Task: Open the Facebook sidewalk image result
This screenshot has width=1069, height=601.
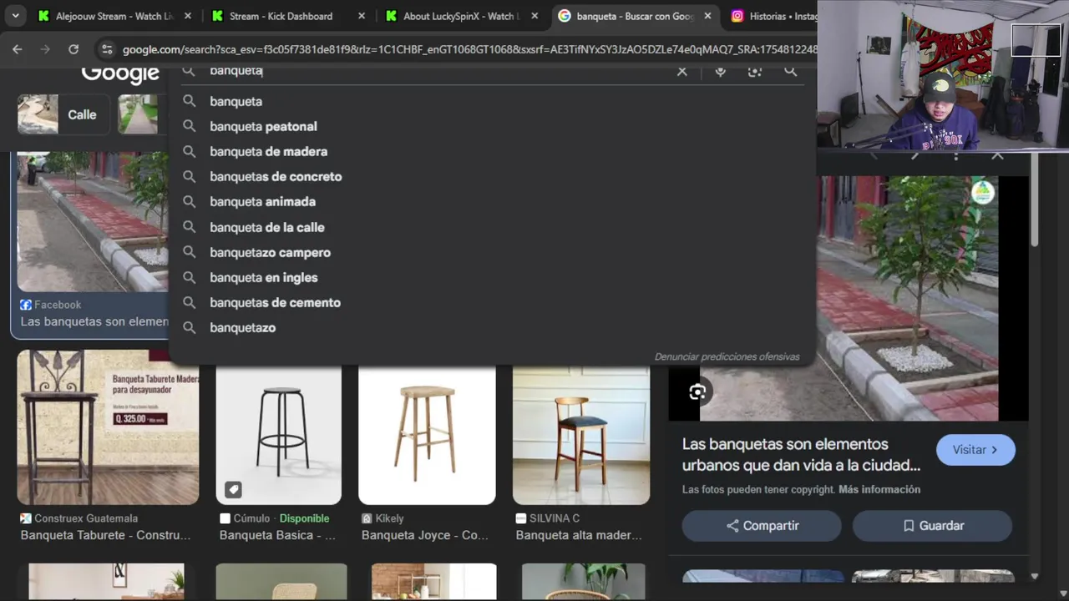Action: coord(92,221)
